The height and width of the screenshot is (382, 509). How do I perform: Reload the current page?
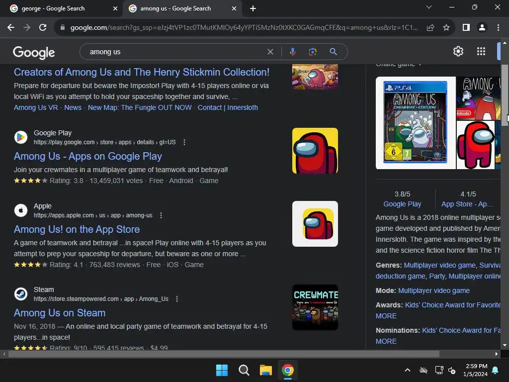[43, 28]
